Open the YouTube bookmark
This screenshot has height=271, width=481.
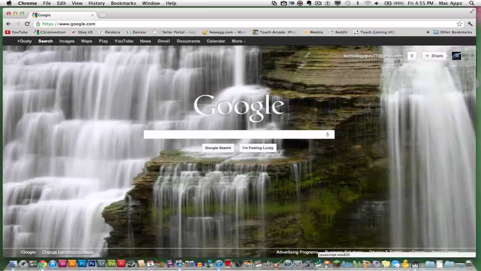click(17, 32)
